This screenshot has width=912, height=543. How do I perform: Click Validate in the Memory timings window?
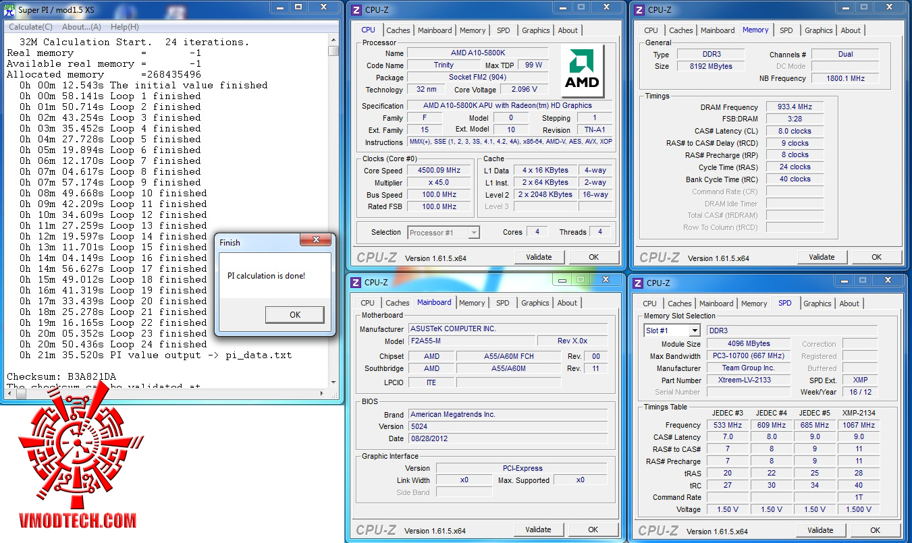pos(822,257)
